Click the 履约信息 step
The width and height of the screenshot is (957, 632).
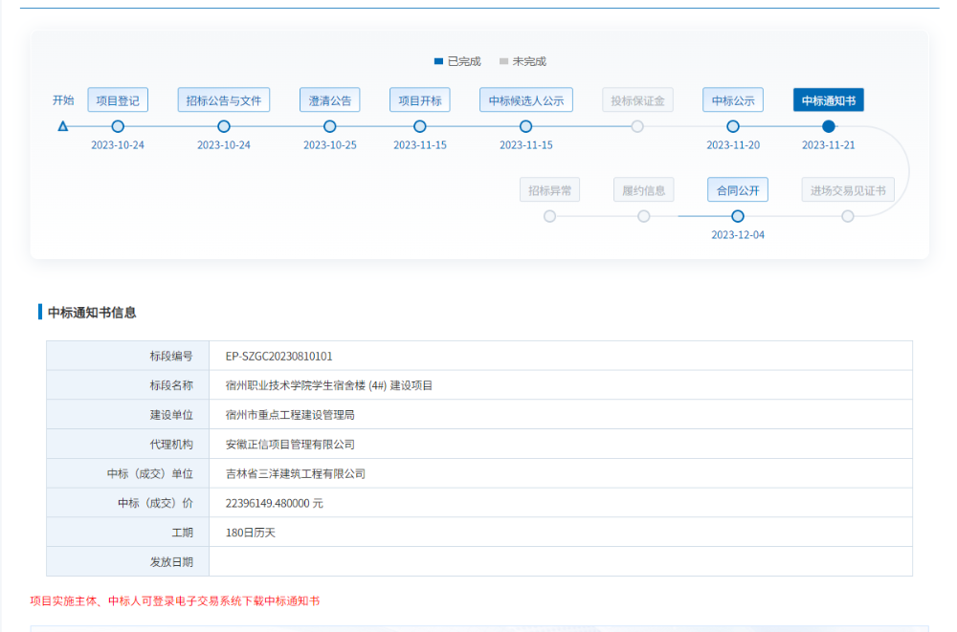pos(644,189)
